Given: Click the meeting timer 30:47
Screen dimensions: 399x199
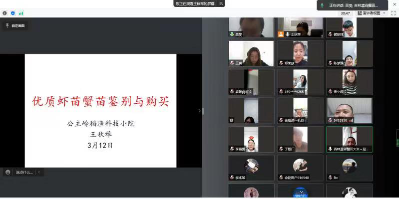Looking at the screenshot, I should (345, 13).
